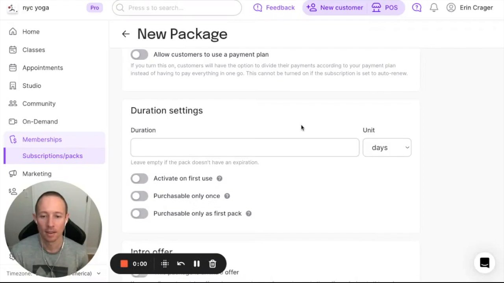Screen dimensions: 504x283
Task: Pause the screen recording
Action: 196,264
